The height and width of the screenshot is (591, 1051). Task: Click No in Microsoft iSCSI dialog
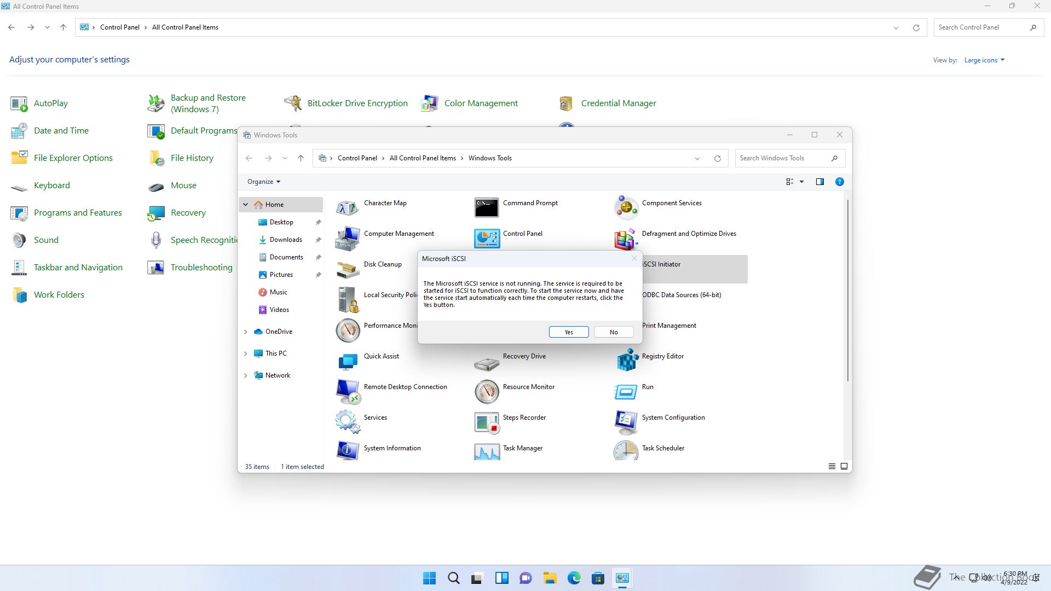pyautogui.click(x=614, y=332)
